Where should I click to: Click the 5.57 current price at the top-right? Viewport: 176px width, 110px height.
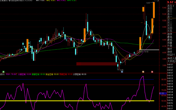pos(170,2)
